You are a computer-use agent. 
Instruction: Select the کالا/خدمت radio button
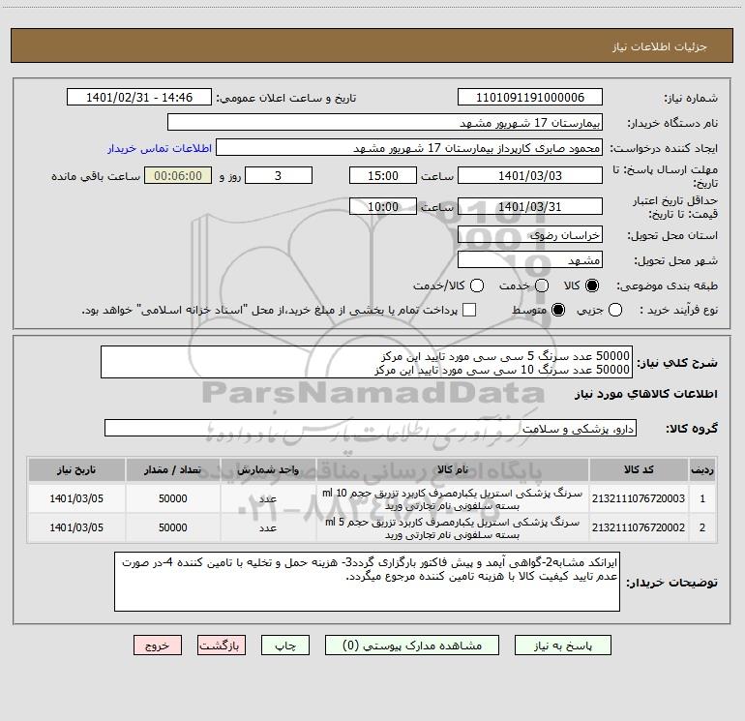477,285
